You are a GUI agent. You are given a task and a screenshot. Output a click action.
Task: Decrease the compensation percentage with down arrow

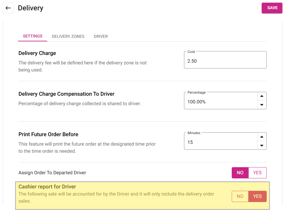(262, 105)
